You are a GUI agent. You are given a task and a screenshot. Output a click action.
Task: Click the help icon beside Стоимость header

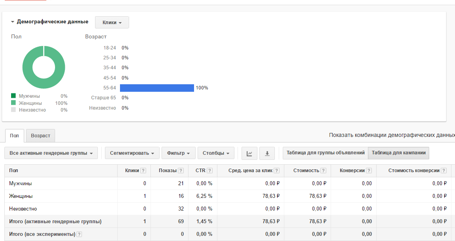pyautogui.click(x=323, y=171)
